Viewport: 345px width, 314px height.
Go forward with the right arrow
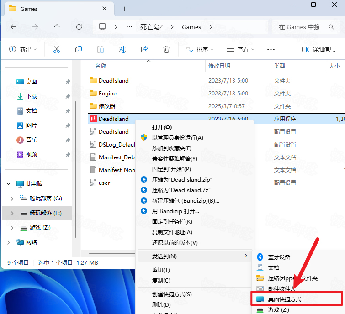(35, 27)
